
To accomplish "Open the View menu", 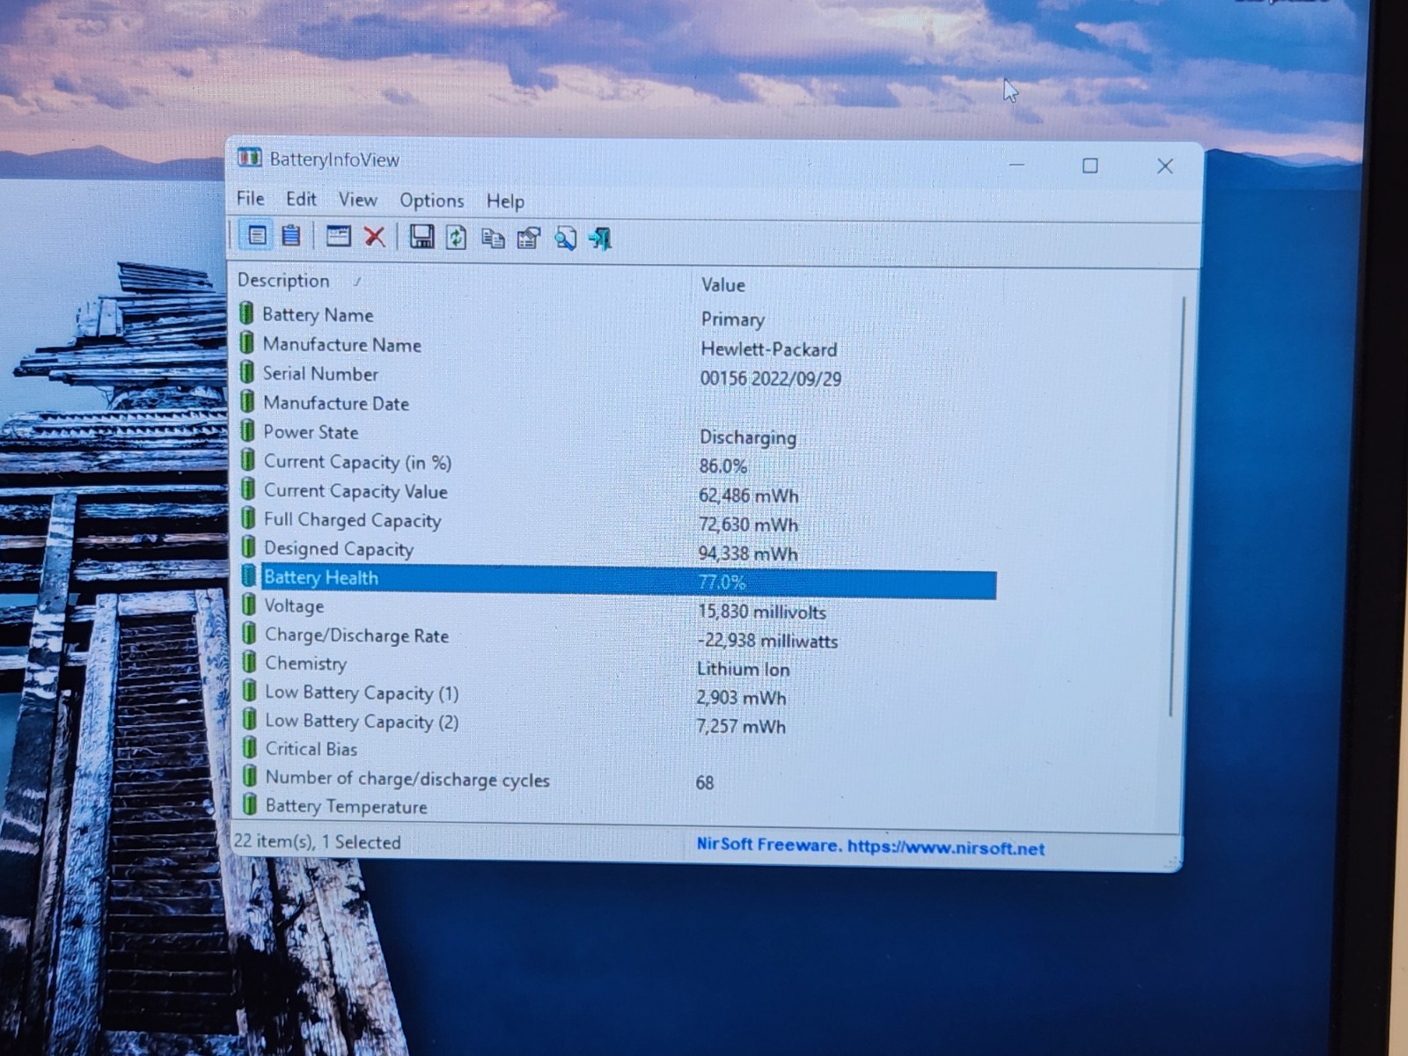I will click(358, 201).
